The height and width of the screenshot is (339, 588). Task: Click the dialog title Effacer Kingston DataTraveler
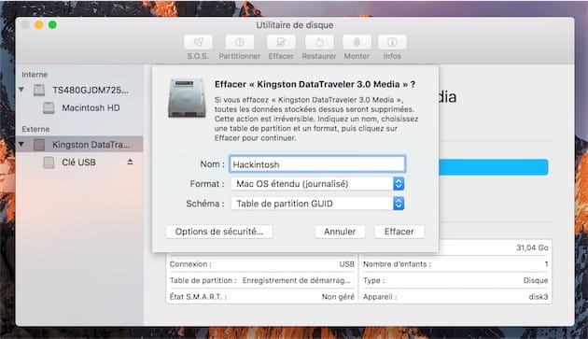tap(315, 84)
